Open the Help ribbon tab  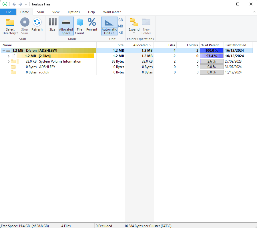[x=91, y=12]
